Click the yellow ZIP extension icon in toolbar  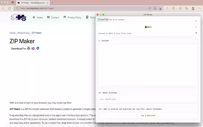coord(167,9)
